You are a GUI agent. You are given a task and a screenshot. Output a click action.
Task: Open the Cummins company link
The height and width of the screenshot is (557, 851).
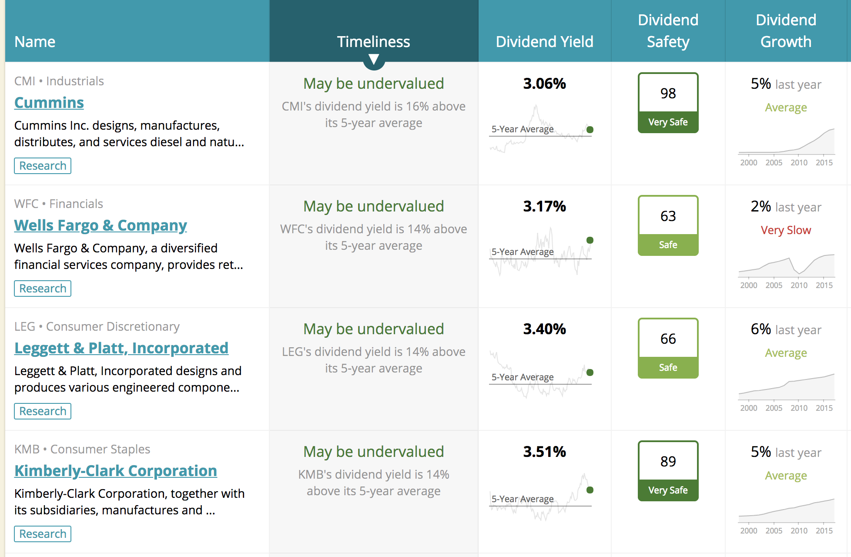[49, 103]
